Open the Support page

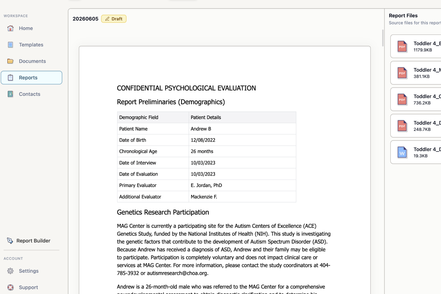point(32,287)
